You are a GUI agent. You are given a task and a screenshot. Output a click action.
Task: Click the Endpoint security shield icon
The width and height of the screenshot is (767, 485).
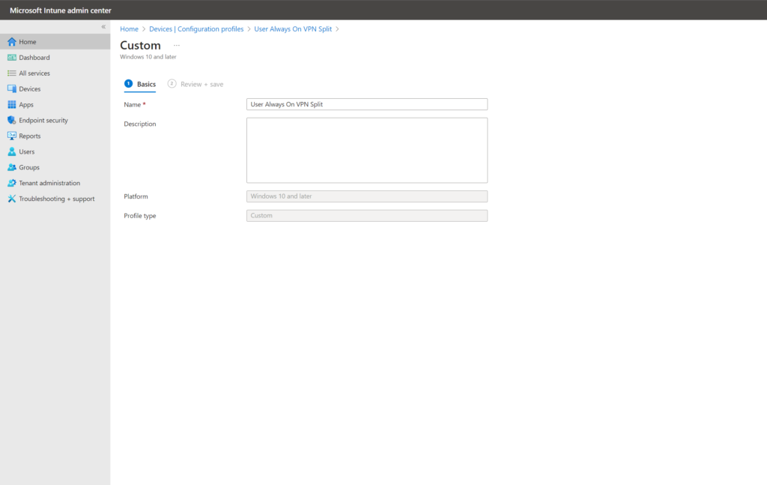[12, 120]
